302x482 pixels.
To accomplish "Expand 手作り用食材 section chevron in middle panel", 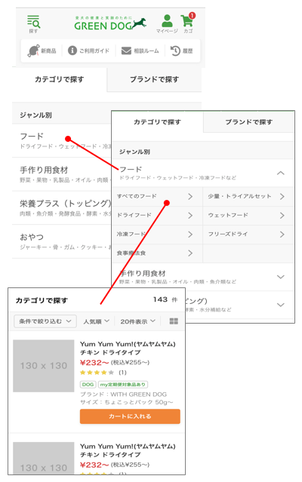I will coord(280,277).
